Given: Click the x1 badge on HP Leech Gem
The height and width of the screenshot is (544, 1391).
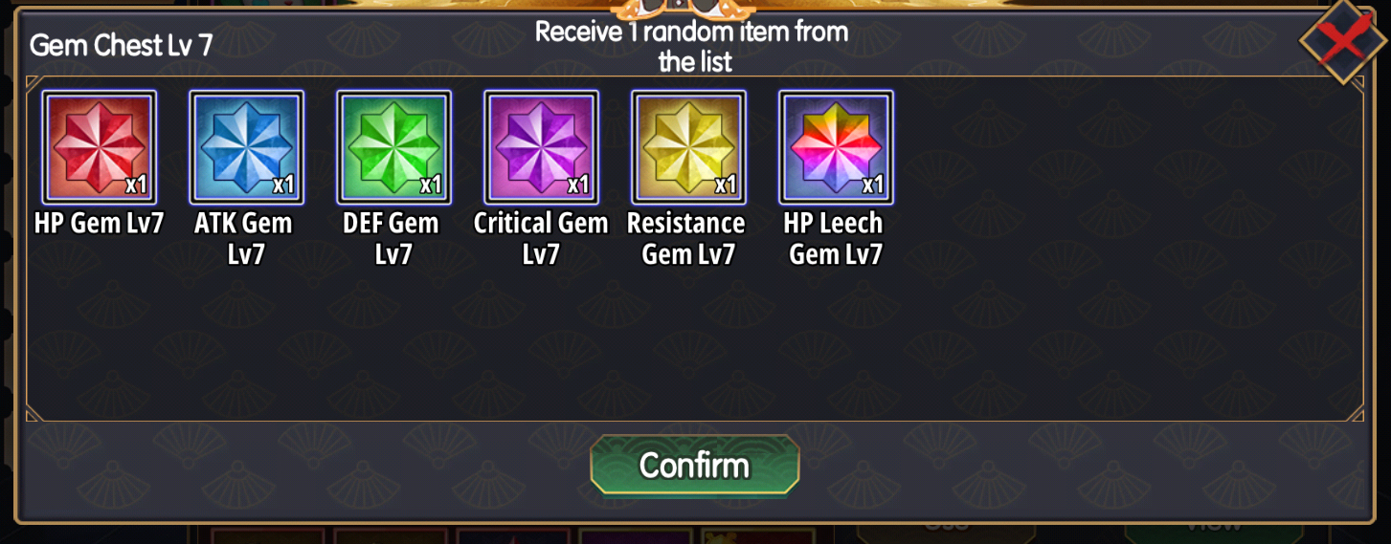Looking at the screenshot, I should pyautogui.click(x=873, y=185).
